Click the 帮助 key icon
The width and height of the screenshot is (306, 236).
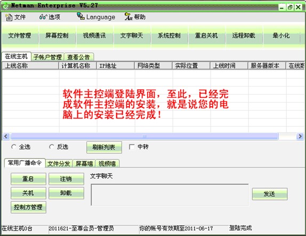[128, 16]
